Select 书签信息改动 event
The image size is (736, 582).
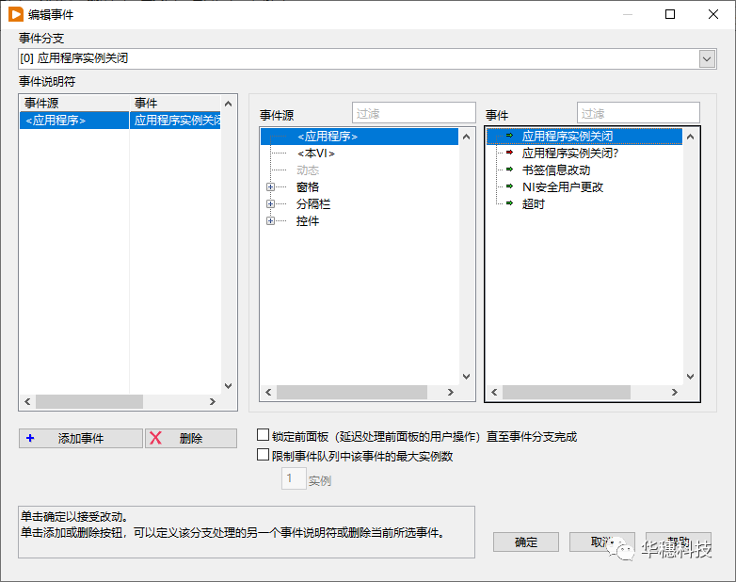[555, 170]
